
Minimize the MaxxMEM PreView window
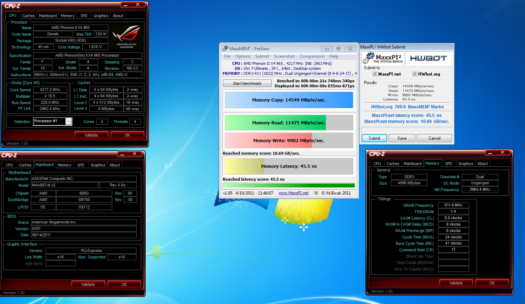coord(327,48)
